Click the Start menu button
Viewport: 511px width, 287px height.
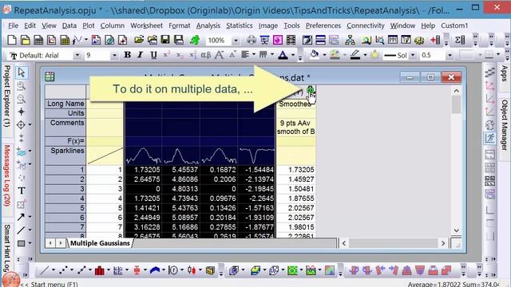click(x=10, y=280)
